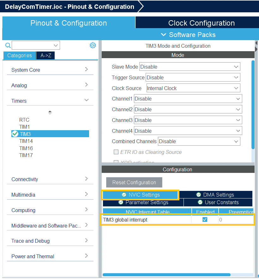Select TIM14 in the Timers list
This screenshot has width=259, height=280.
[x=26, y=141]
